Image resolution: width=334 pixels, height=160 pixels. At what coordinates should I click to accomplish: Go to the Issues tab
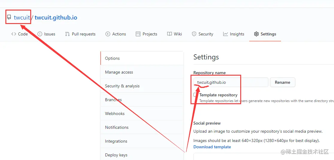click(x=46, y=34)
